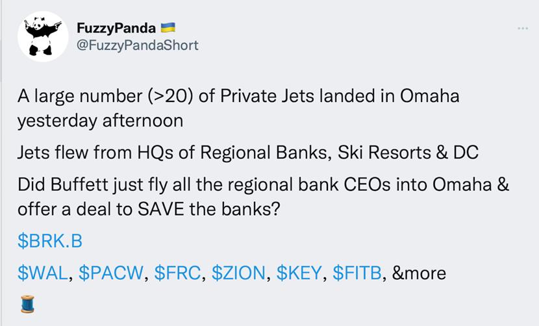Open the $BRK.B cashtag

(50, 241)
